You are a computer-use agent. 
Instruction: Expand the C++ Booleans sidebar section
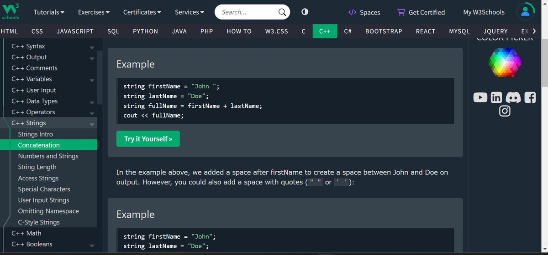(92, 245)
